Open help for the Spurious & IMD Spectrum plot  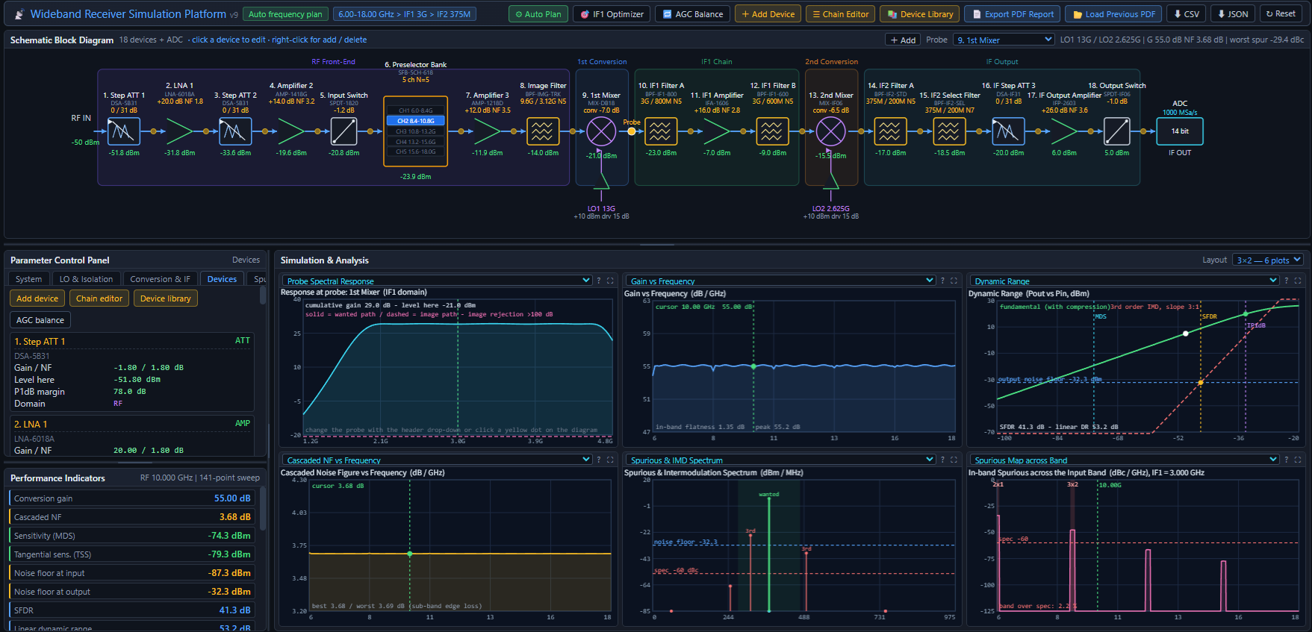(942, 460)
